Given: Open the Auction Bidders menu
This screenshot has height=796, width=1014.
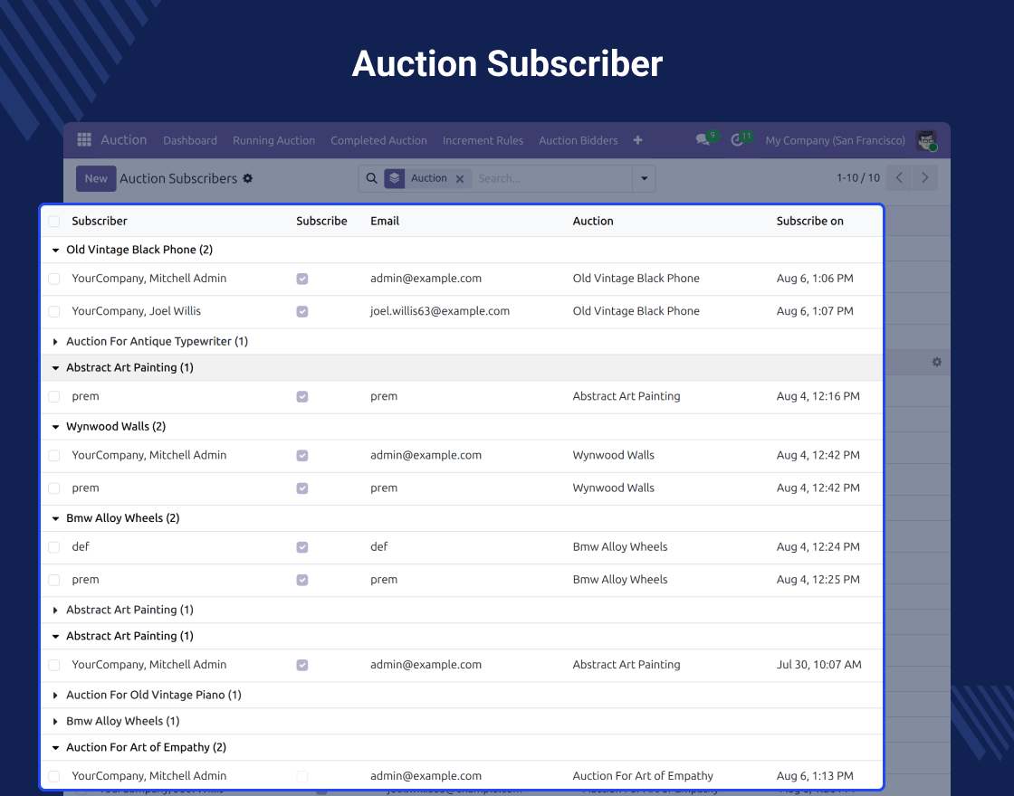Looking at the screenshot, I should [x=579, y=140].
